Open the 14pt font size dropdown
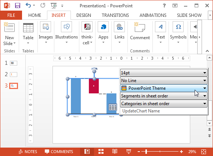The image size is (213, 156). pyautogui.click(x=163, y=73)
